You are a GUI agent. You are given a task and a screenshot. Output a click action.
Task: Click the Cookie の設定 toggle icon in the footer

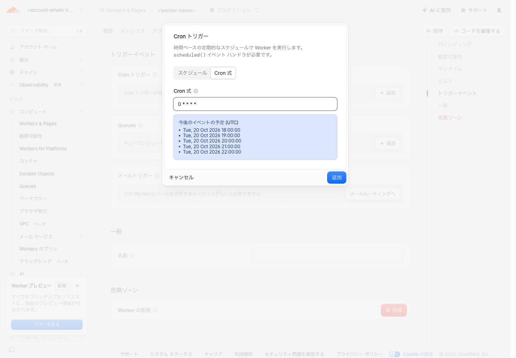click(394, 354)
